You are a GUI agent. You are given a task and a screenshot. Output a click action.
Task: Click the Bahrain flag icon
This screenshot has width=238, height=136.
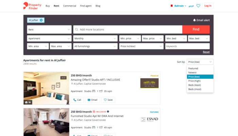171,6
